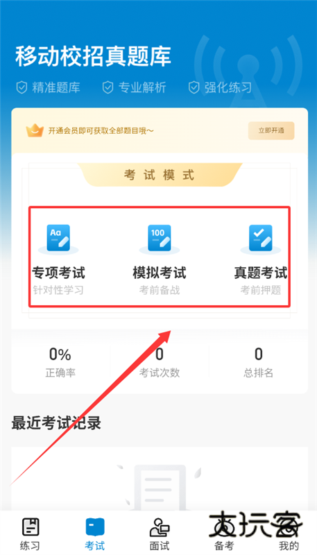This screenshot has height=555, width=317.
Task: Click the shield icon beside 强化练习
Action: click(x=194, y=87)
